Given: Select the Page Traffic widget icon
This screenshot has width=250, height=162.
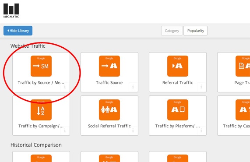Looking at the screenshot, I should 243,66.
